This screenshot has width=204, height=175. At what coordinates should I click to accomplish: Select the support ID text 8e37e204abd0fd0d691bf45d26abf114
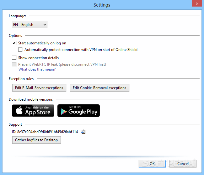(47, 132)
